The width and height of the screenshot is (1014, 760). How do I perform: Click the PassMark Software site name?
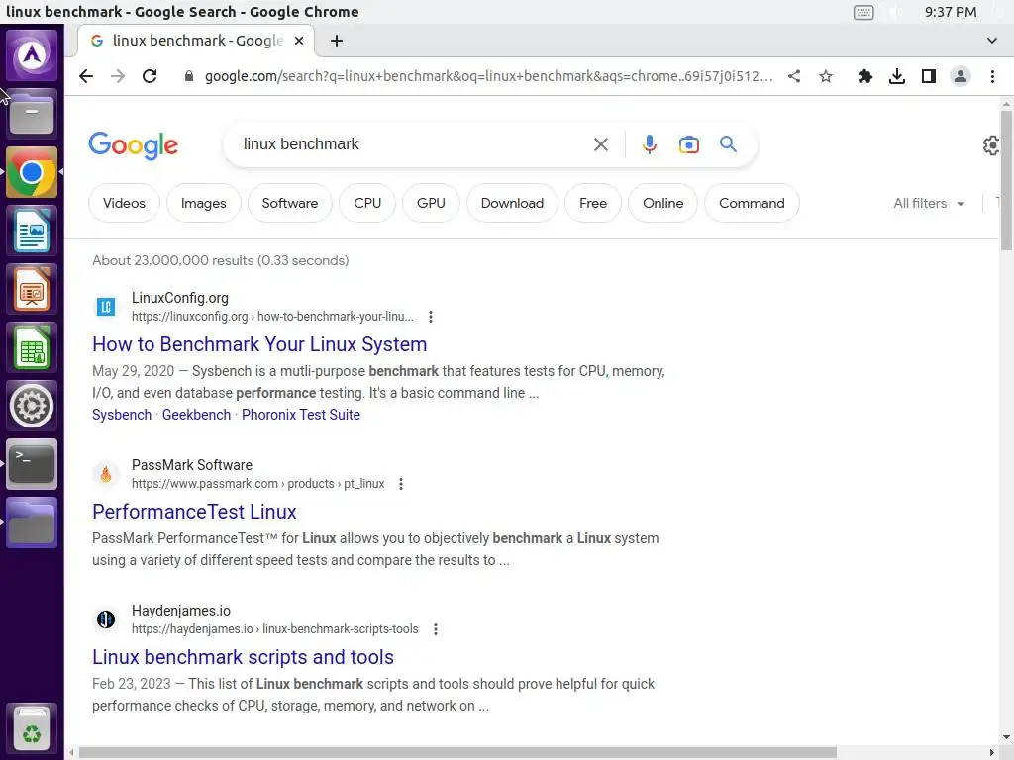coord(192,465)
